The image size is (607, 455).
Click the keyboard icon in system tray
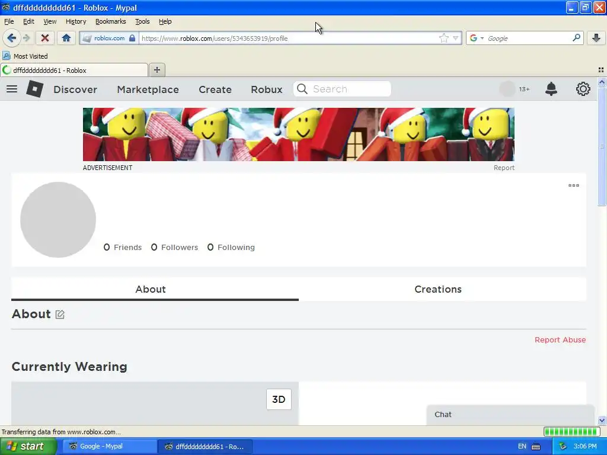click(536, 447)
